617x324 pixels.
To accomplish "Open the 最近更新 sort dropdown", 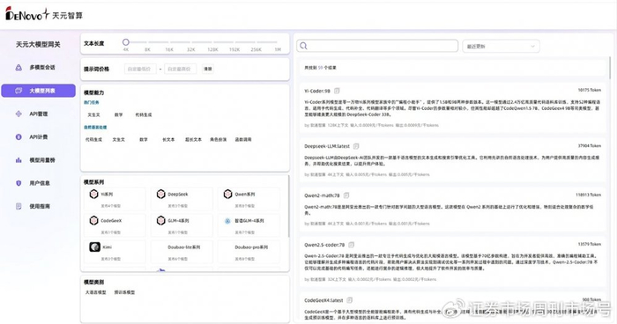I will (501, 46).
